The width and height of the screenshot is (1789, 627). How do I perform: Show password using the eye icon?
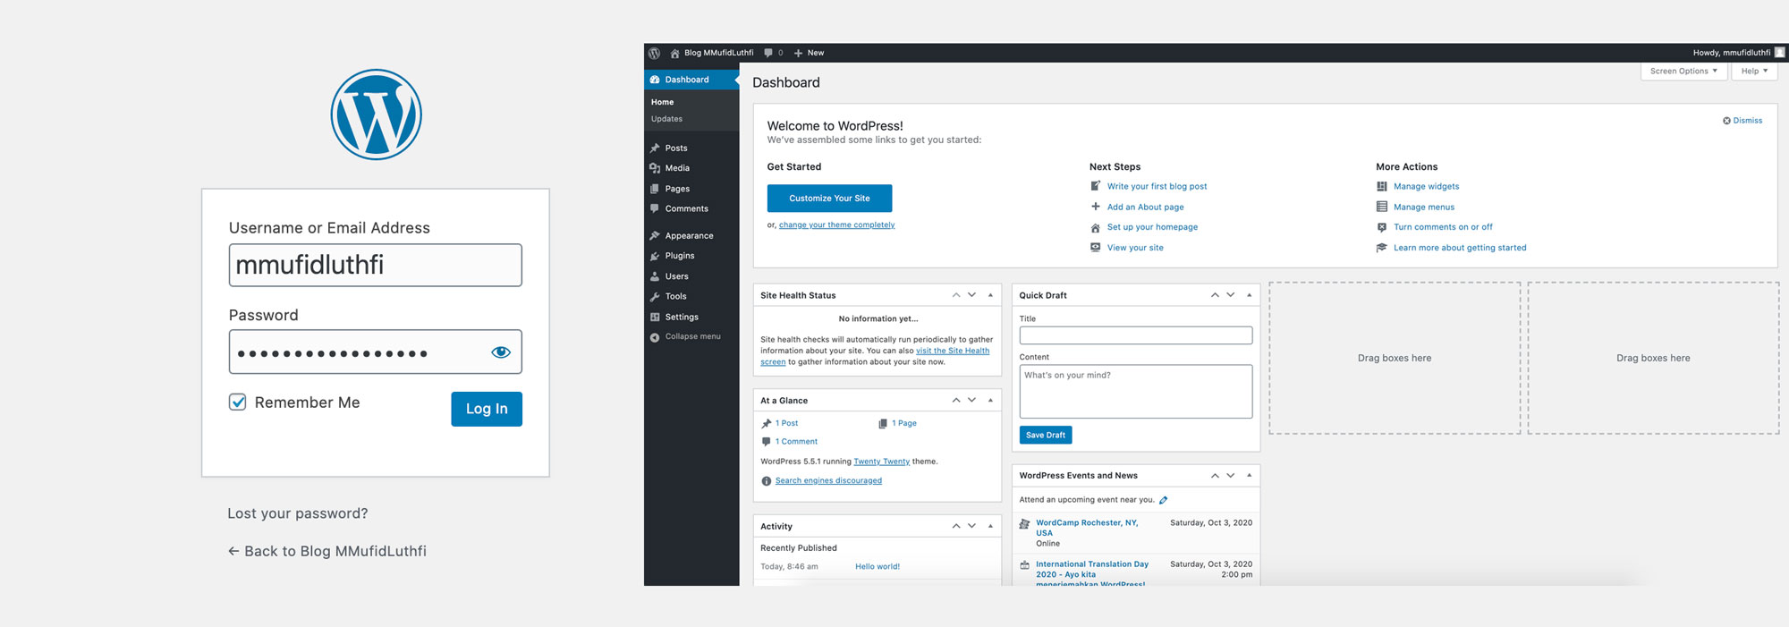click(501, 352)
